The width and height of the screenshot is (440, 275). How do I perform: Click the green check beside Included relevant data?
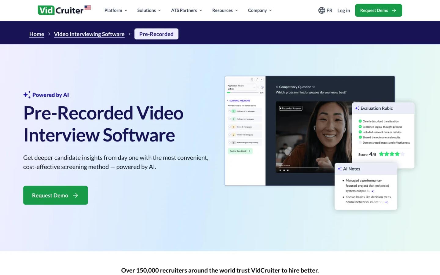(360, 132)
